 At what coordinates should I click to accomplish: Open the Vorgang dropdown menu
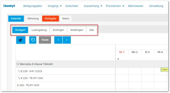[55, 6]
